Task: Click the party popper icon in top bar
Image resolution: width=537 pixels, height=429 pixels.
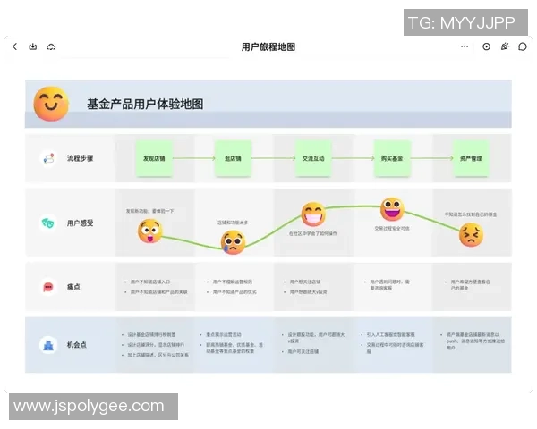Action: (505, 46)
